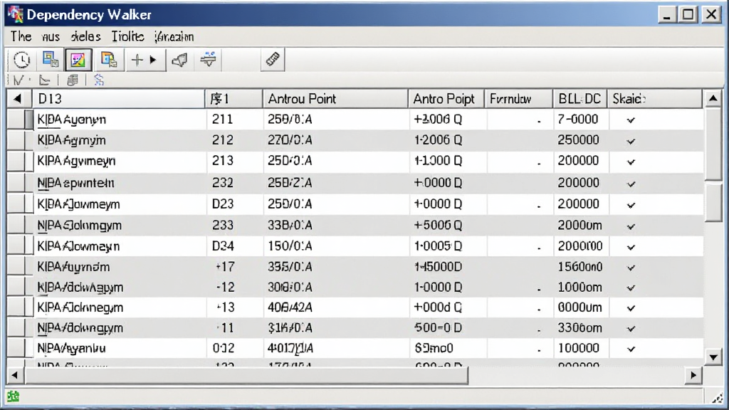729x410 pixels.
Task: Select the 'NIPA spwntein' row name
Action: tap(75, 183)
